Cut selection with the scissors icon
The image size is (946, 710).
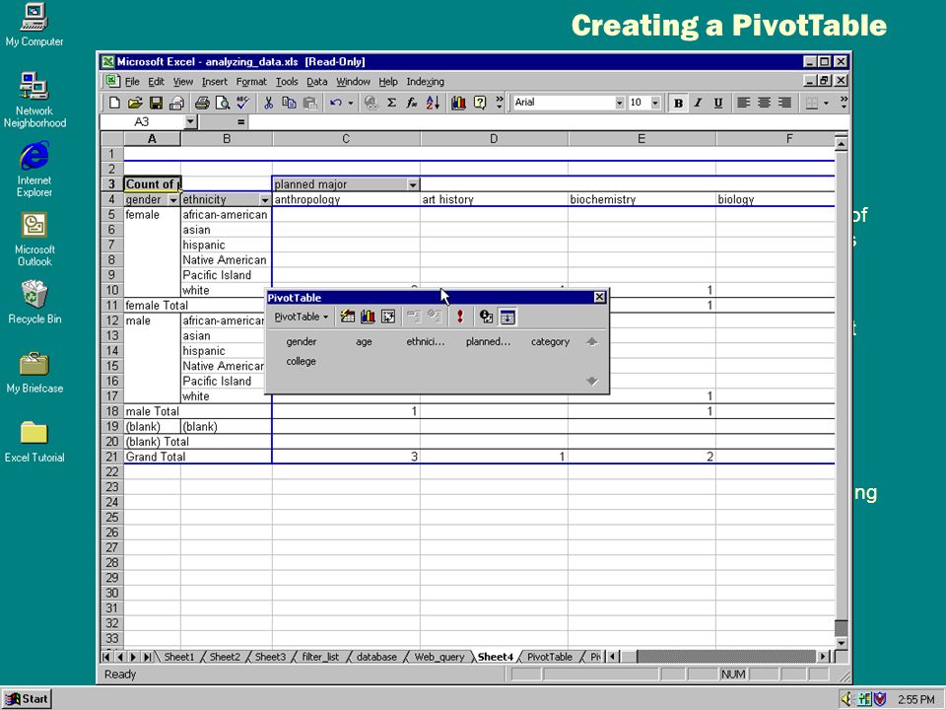268,104
